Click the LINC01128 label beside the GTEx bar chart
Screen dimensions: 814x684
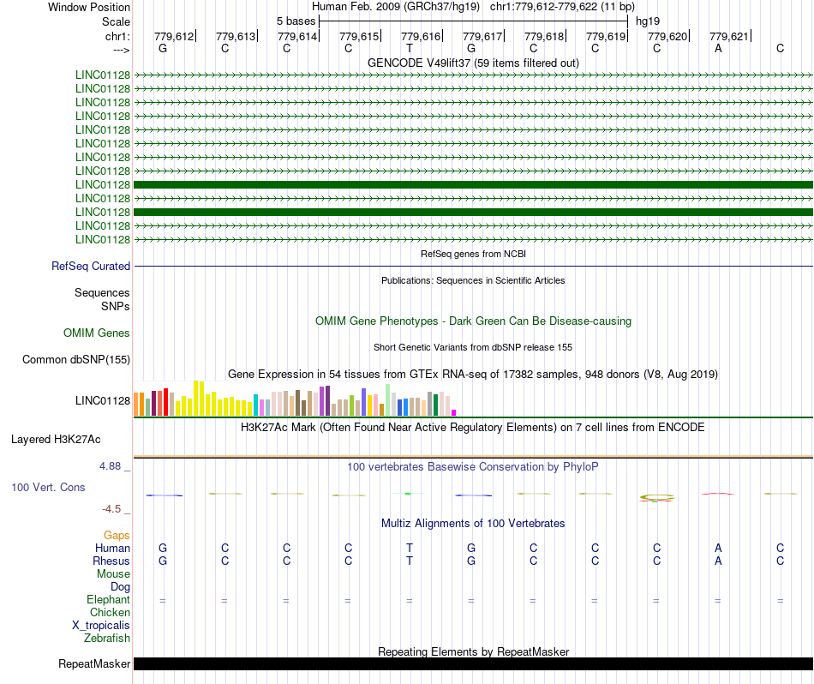click(x=102, y=400)
